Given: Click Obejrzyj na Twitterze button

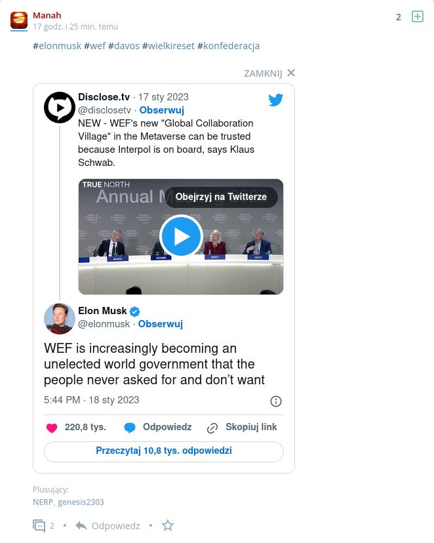Looking at the screenshot, I should 221,197.
